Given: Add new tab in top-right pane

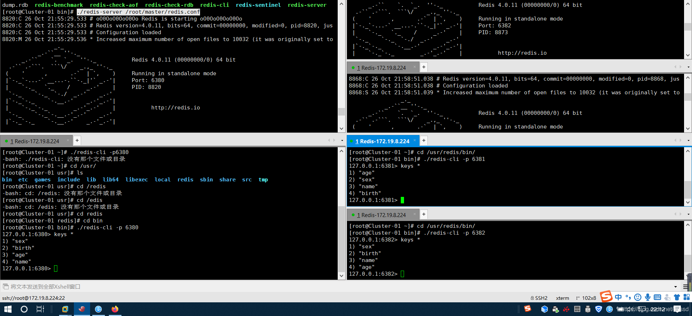Looking at the screenshot, I should point(424,67).
